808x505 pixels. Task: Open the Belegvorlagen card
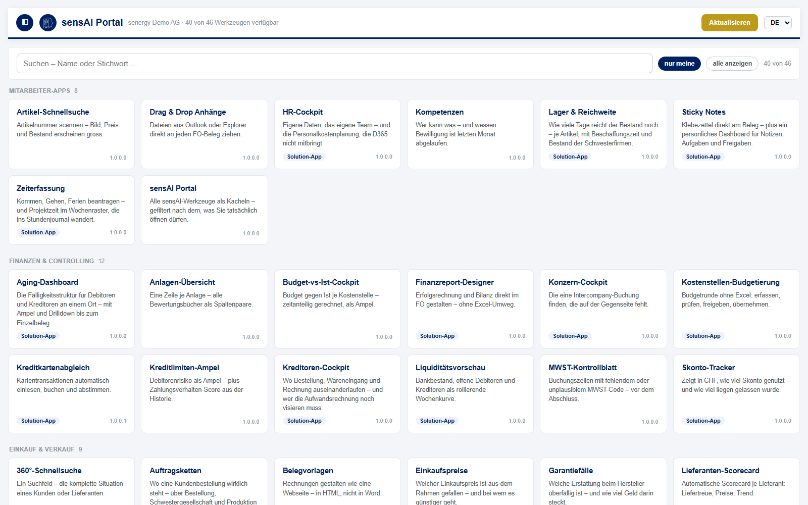click(337, 482)
